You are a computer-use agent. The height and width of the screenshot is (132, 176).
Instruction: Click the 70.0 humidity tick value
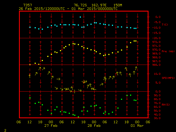click(157, 103)
